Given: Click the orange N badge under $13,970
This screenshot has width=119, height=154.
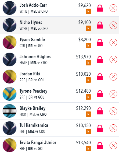Looking at the screenshot, I should pyautogui.click(x=88, y=63).
